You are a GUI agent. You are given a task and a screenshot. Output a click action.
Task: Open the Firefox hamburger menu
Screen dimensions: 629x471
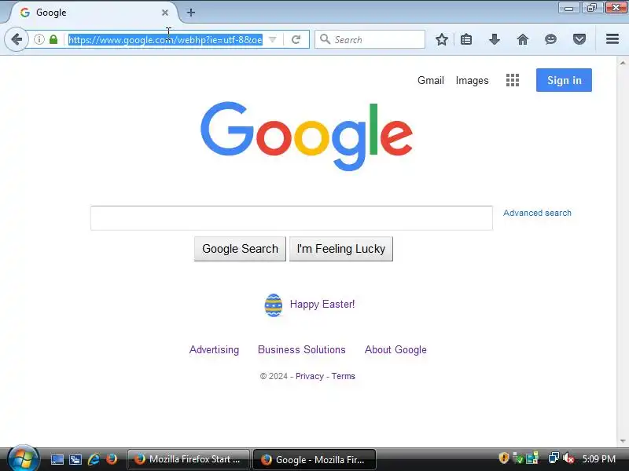(612, 39)
